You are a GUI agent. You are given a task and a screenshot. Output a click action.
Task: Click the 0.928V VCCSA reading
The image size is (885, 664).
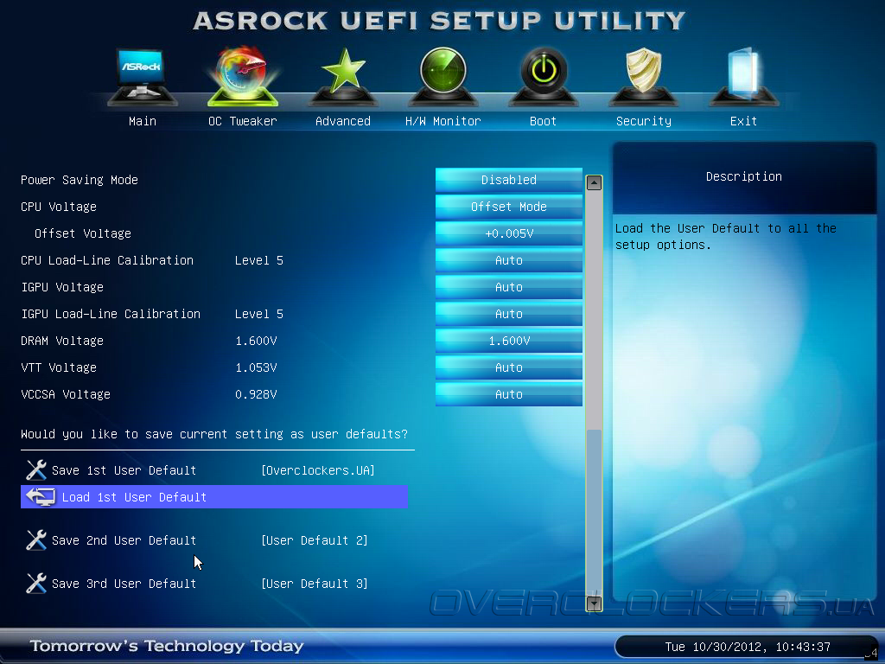[256, 394]
